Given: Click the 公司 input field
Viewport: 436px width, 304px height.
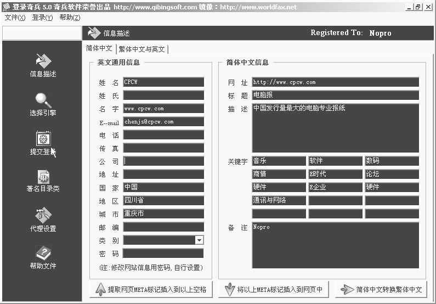Looking at the screenshot, I should tap(163, 161).
